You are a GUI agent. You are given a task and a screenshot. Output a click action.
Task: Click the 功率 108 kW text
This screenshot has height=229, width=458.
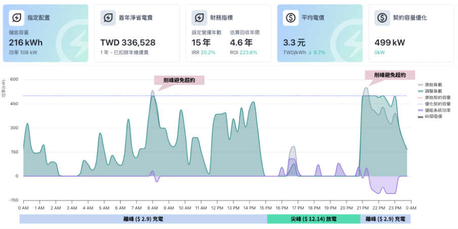23,53
